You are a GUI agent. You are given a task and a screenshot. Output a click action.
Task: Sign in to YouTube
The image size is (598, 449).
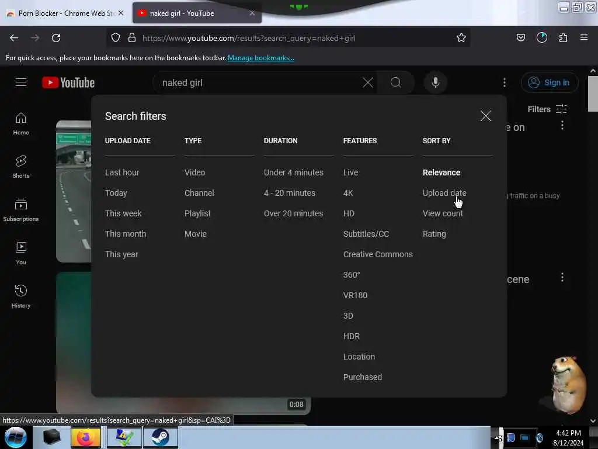point(549,82)
